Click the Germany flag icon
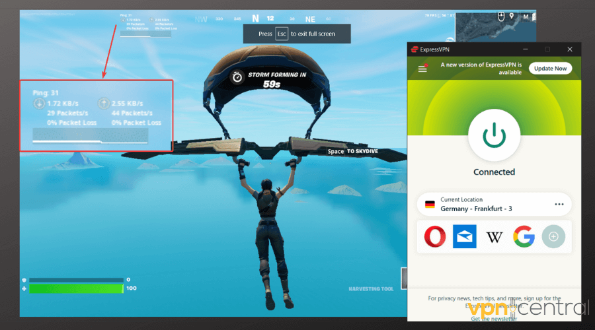Screen dimensions: 595x330 click(x=430, y=204)
